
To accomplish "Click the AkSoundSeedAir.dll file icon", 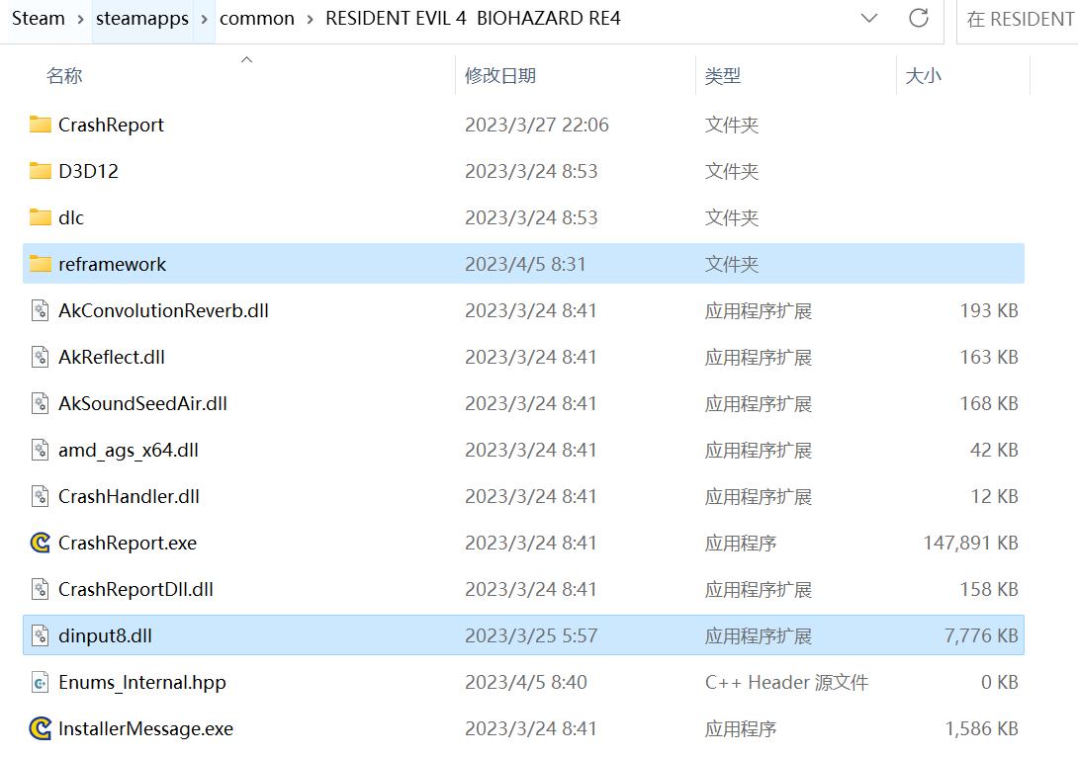I will tap(40, 403).
